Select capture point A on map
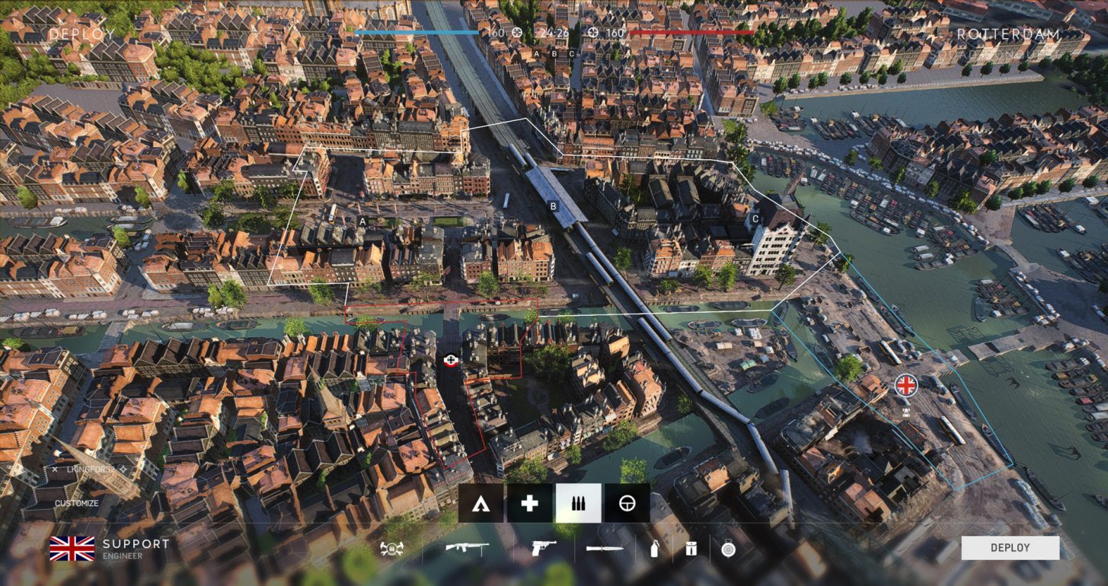Image resolution: width=1108 pixels, height=586 pixels. pyautogui.click(x=362, y=221)
